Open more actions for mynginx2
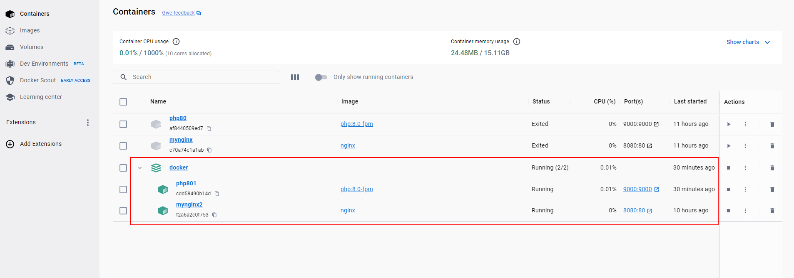The image size is (794, 278). 745,211
